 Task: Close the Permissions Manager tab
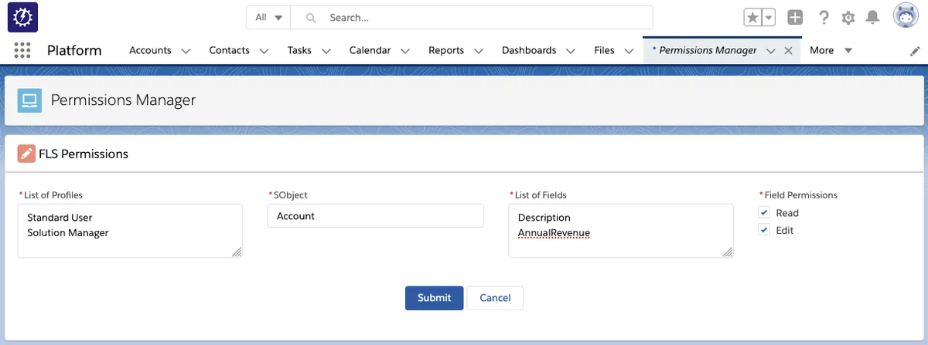(788, 50)
